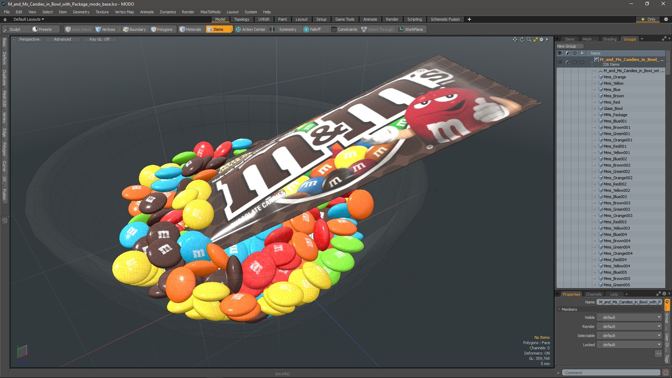This screenshot has width=672, height=378.
Task: Maximize the viewport with expand icon
Action: pos(535,40)
